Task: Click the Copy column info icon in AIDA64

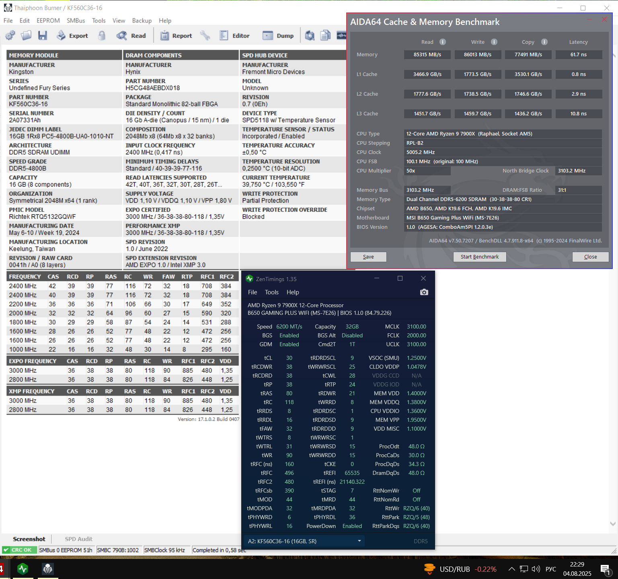Action: (x=544, y=42)
